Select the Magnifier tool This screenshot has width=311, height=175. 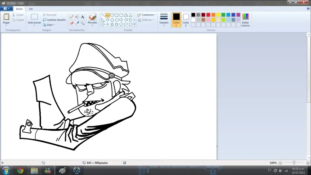tap(82, 23)
